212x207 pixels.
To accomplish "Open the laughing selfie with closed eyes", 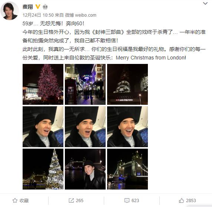I will [x=127, y=127].
